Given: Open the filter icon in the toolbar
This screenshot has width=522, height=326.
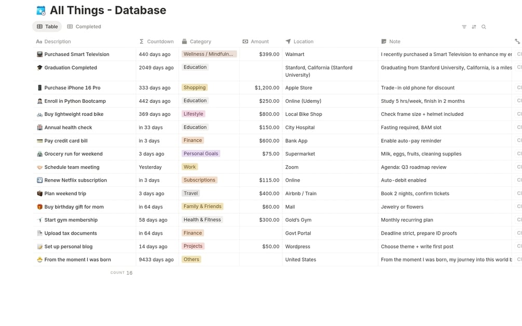Looking at the screenshot, I should [464, 27].
